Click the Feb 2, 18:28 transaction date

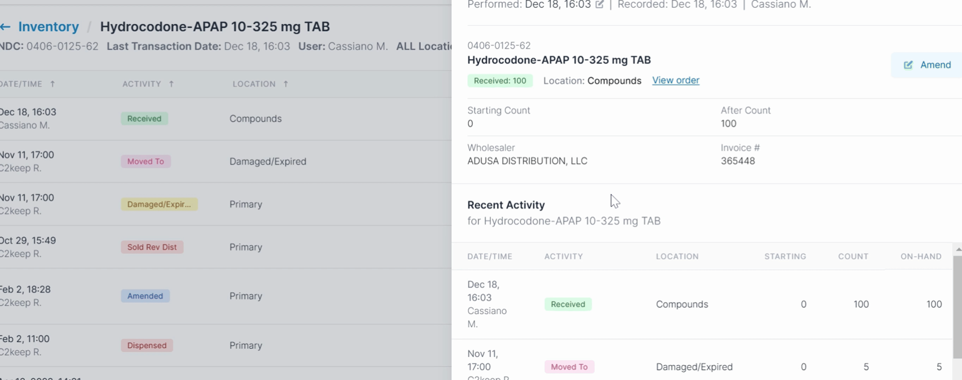(x=25, y=289)
